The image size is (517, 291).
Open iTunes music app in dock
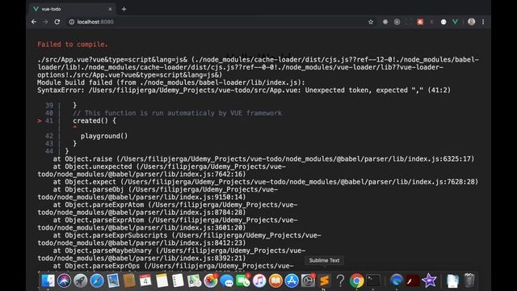tap(259, 280)
